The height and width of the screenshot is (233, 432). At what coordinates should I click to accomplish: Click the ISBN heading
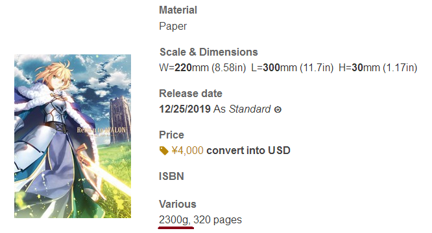(x=171, y=177)
